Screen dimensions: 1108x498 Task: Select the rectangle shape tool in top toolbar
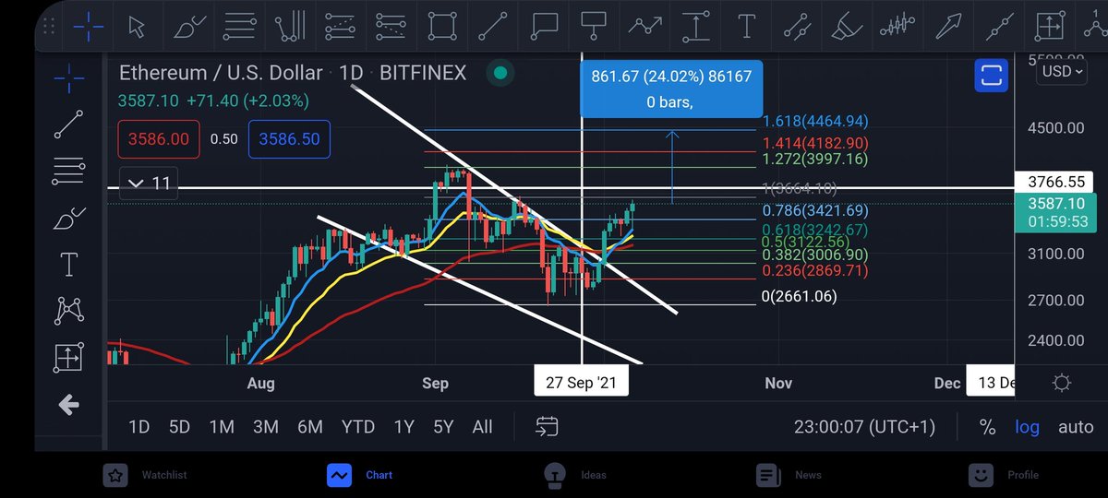click(x=443, y=25)
